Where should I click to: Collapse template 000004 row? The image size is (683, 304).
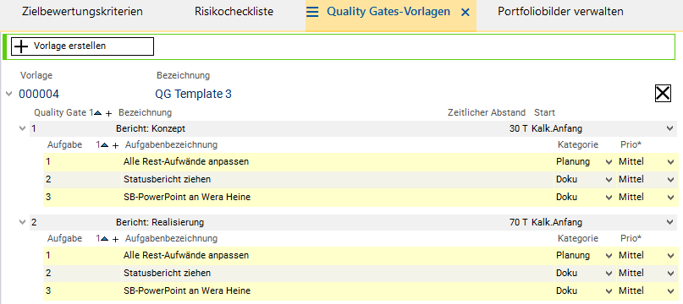pos(9,94)
